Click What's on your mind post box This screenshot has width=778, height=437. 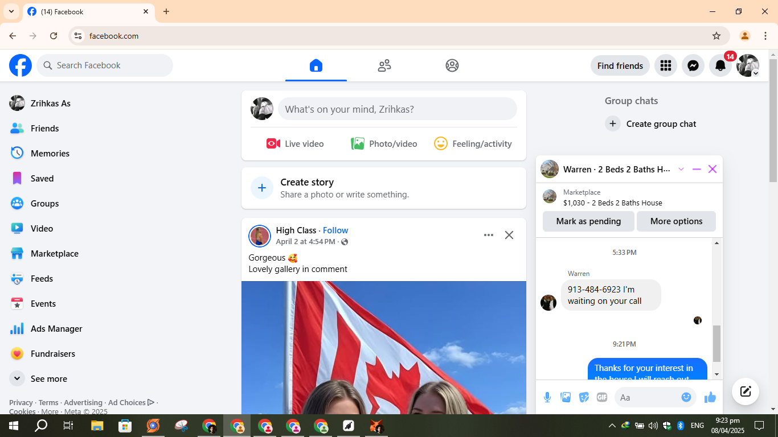point(398,109)
